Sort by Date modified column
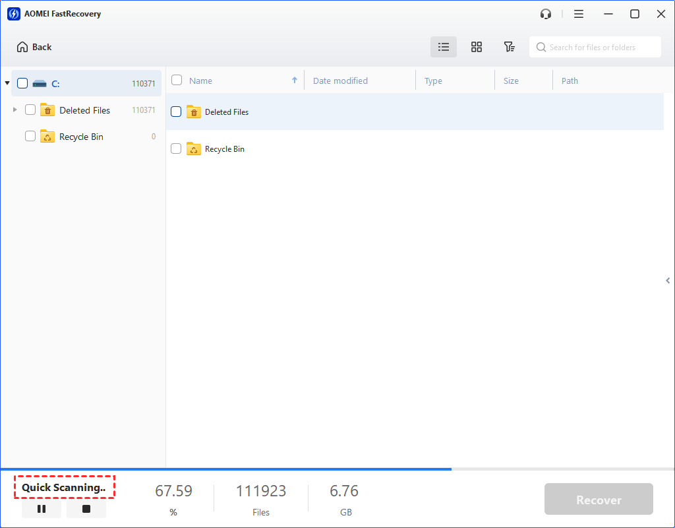 [x=340, y=81]
